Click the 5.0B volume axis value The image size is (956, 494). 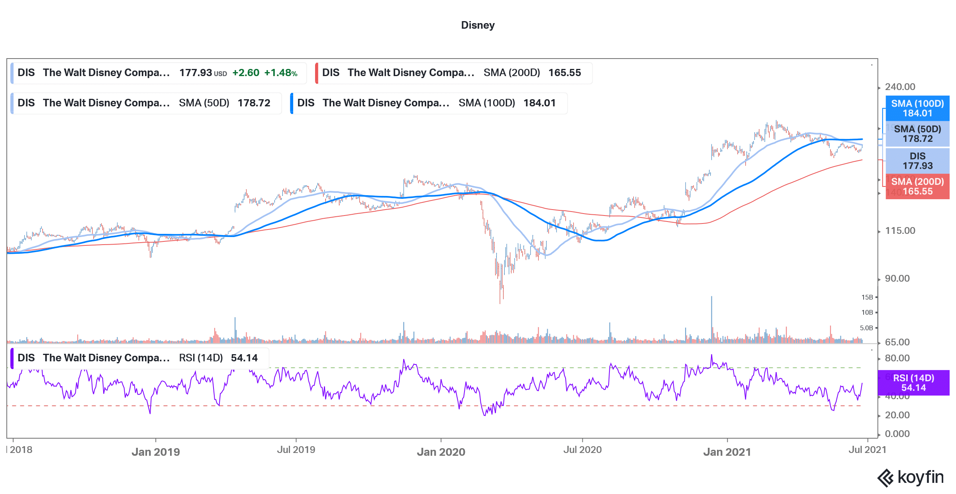click(x=866, y=328)
